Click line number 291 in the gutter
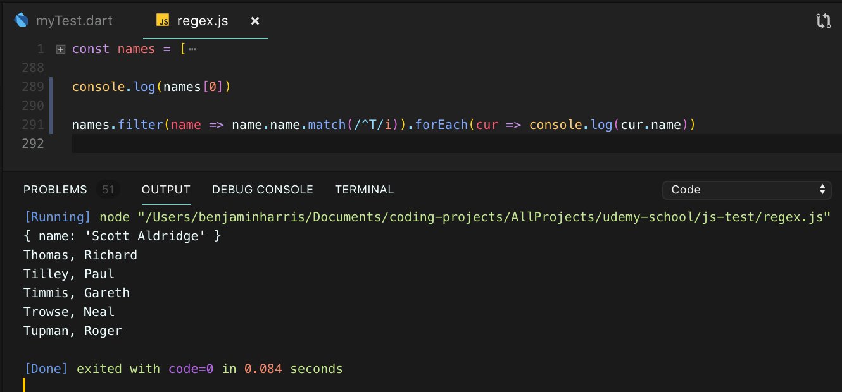The height and width of the screenshot is (392, 842). [32, 125]
